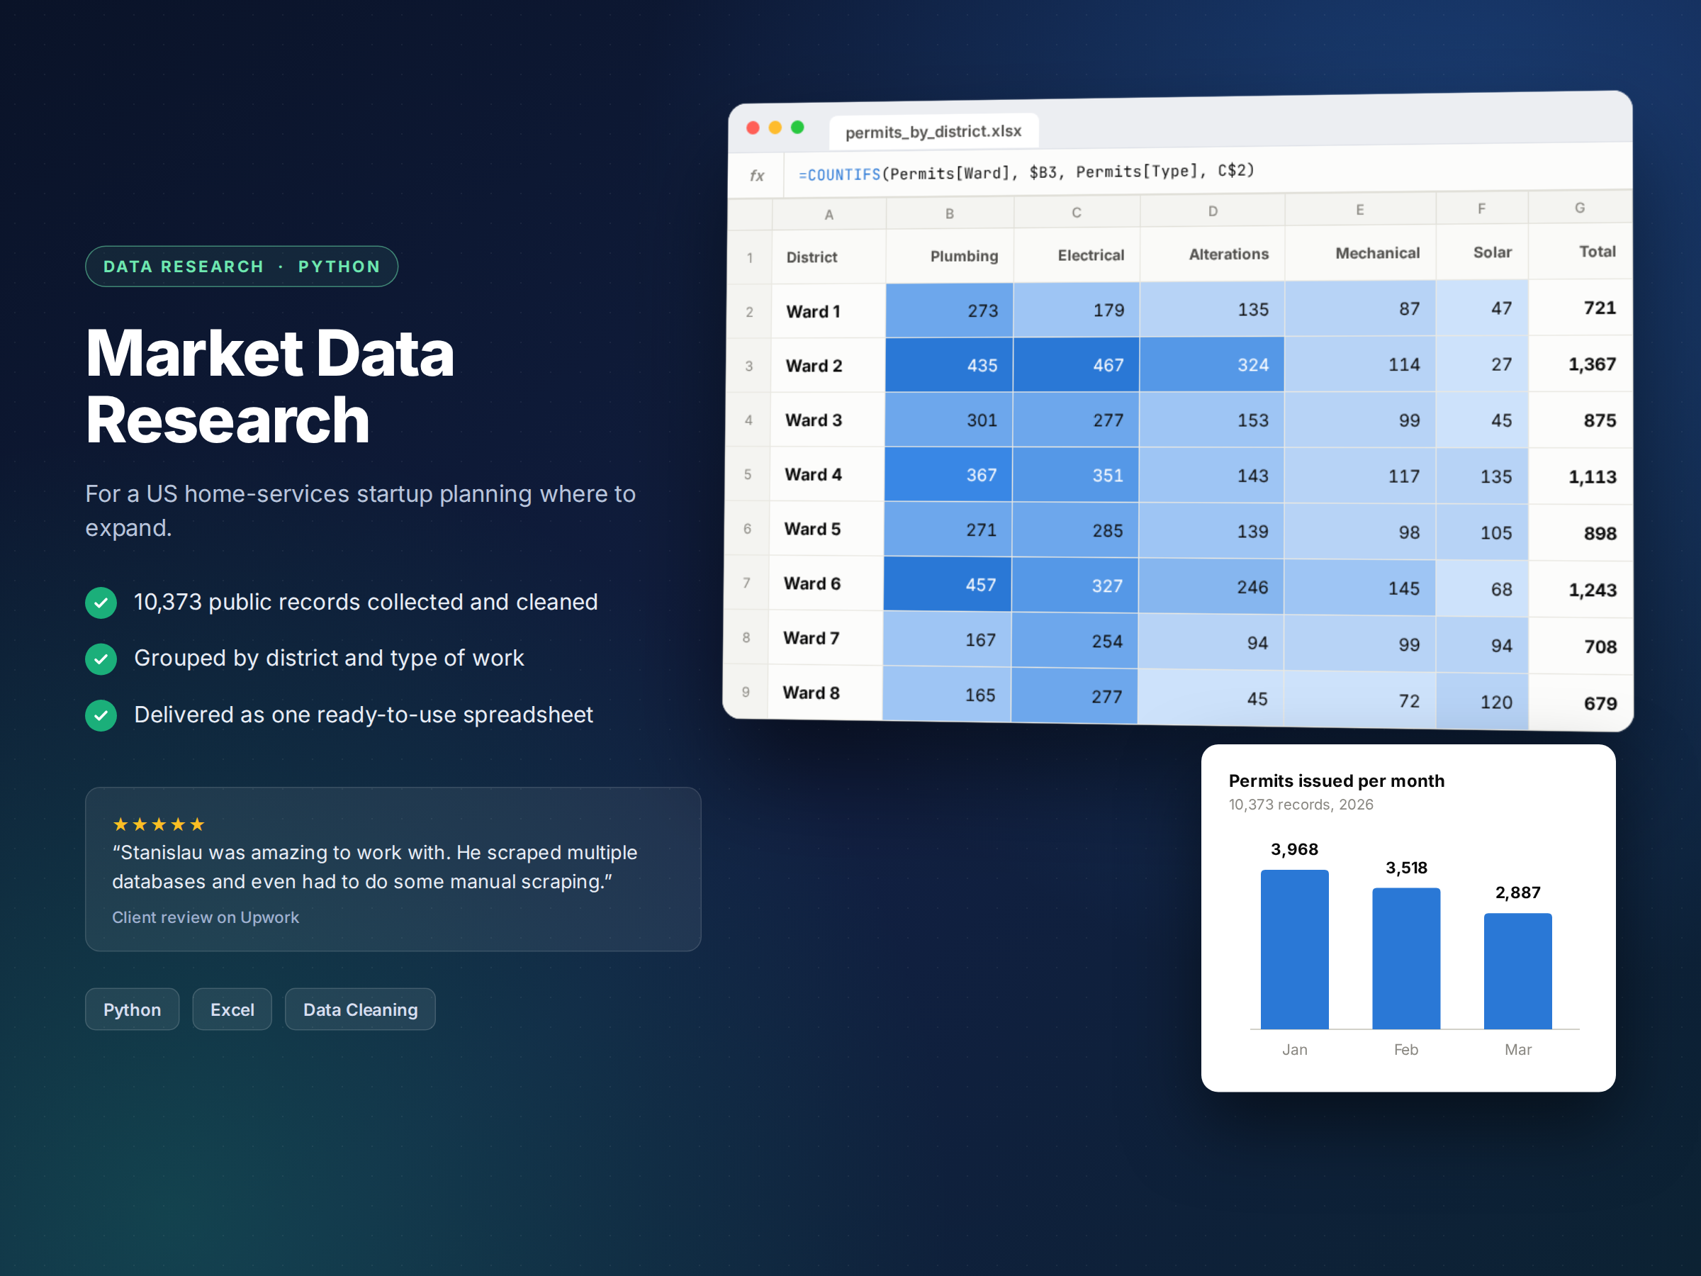
Task: Click the 'District' header cell
Action: [829, 257]
